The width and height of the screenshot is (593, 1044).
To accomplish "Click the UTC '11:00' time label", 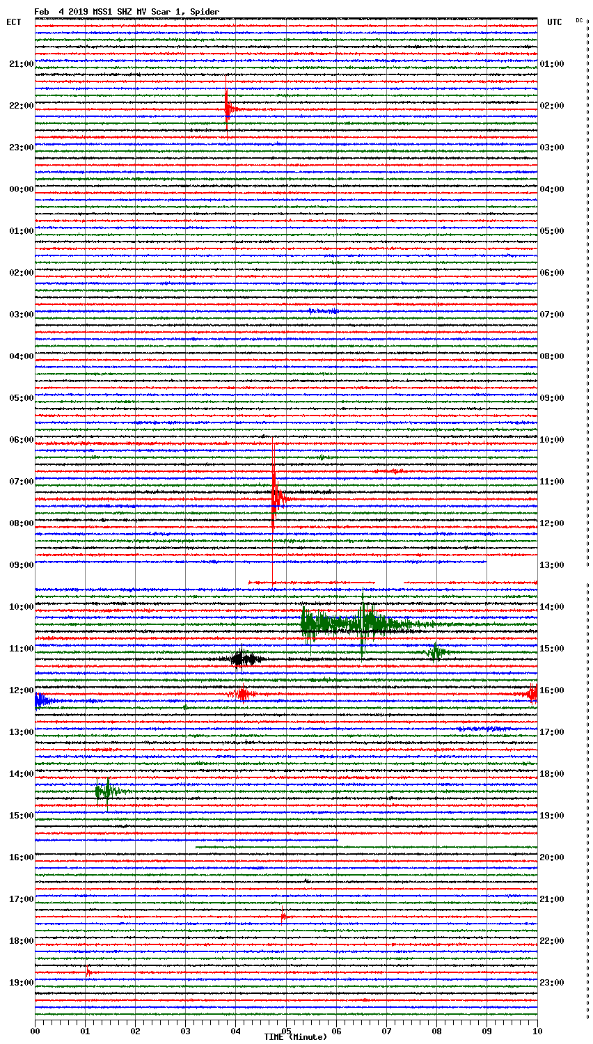I will [x=552, y=482].
